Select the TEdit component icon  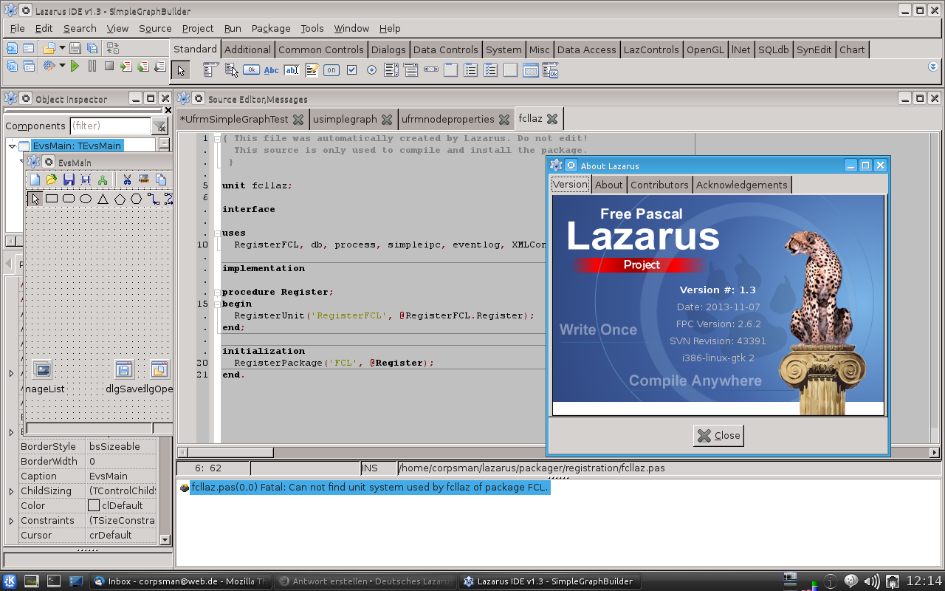[x=292, y=70]
